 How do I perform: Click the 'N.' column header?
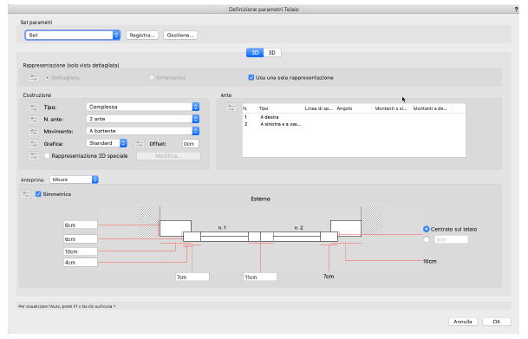pos(250,108)
